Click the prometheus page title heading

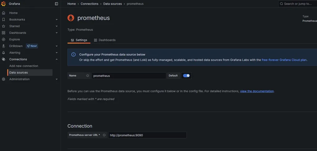tap(93, 18)
